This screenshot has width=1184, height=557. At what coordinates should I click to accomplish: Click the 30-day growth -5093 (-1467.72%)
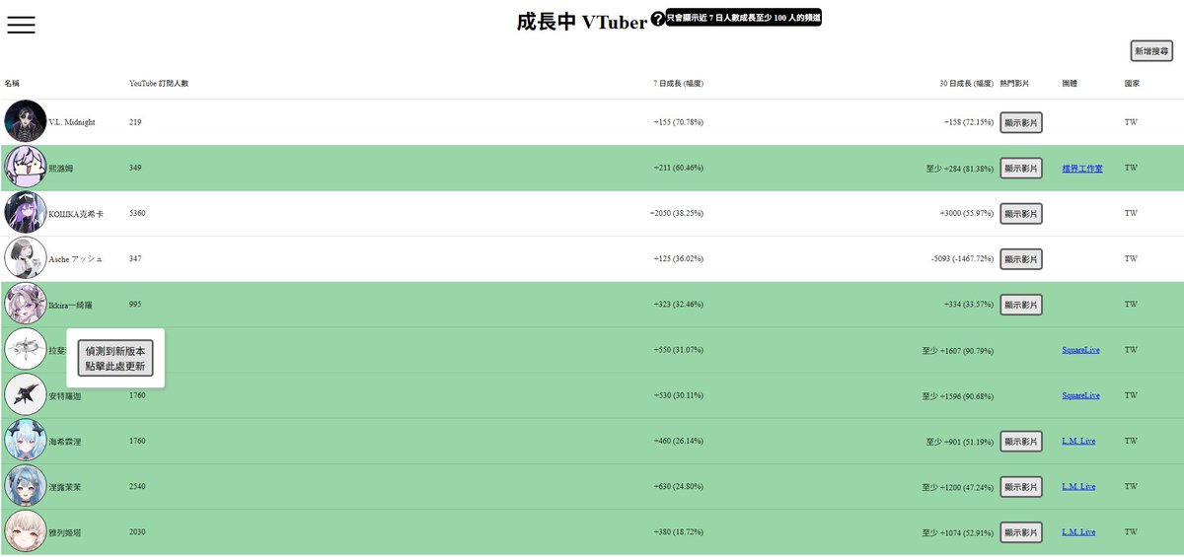pos(962,258)
